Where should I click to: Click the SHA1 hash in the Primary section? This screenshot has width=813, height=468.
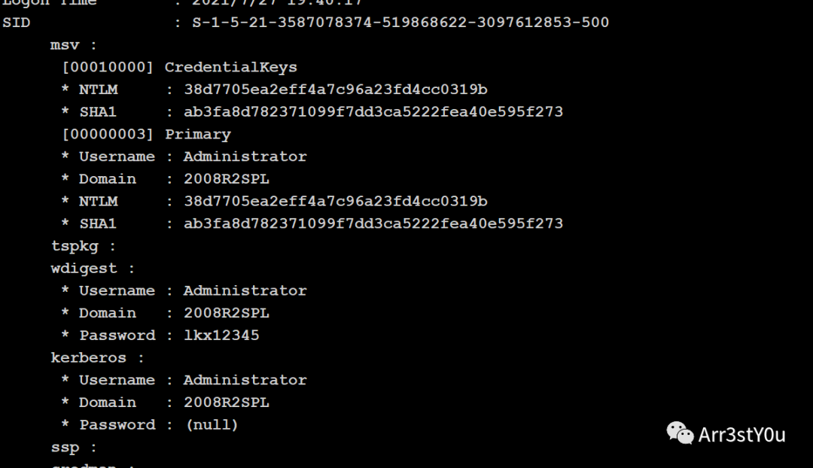[373, 223]
